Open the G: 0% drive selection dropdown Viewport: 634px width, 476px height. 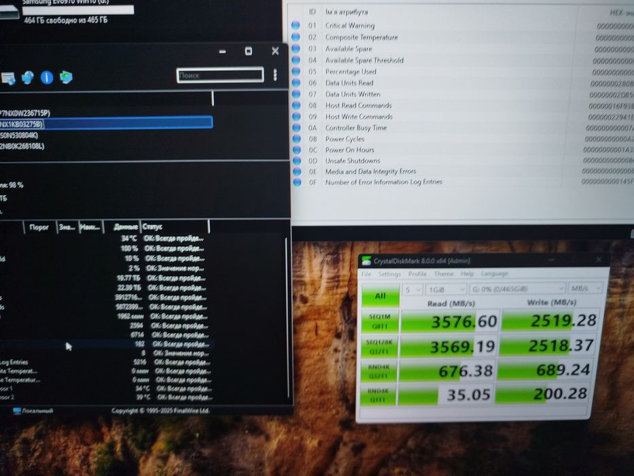point(517,288)
